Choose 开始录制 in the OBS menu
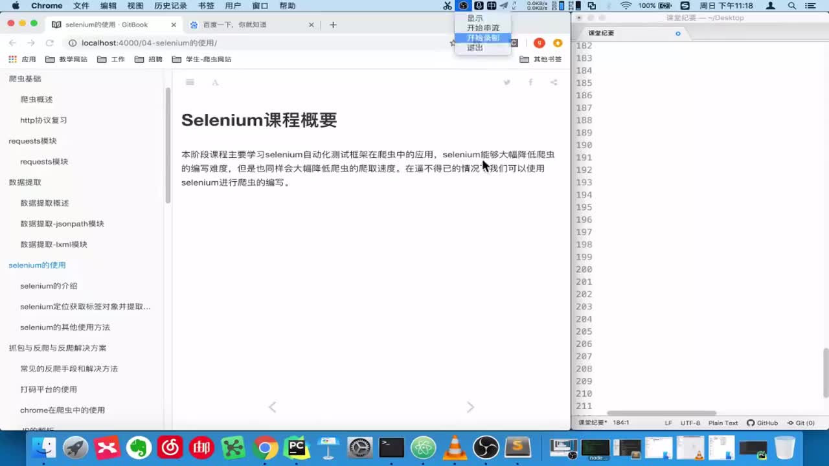829x466 pixels. (483, 38)
